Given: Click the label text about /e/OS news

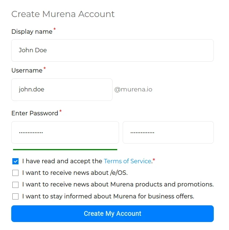Looking at the screenshot, I should click(x=75, y=173).
